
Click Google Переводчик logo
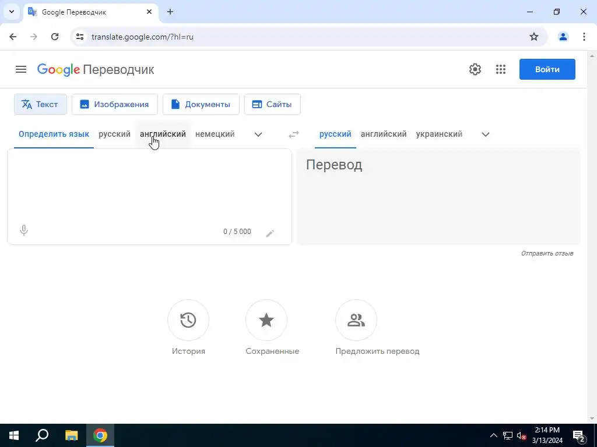coord(96,70)
